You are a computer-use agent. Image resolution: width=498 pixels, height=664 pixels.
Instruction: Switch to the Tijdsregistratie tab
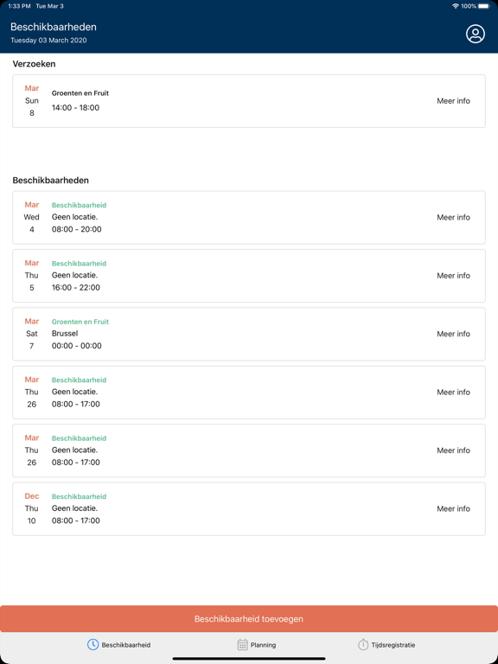(x=386, y=645)
